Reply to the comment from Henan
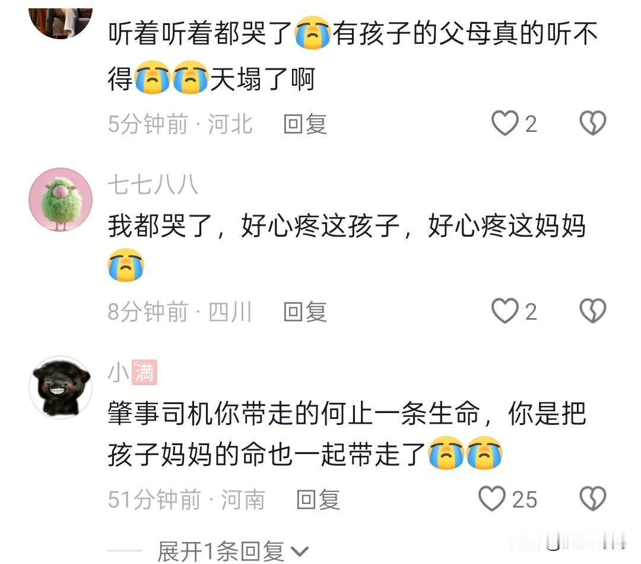Viewport: 641px width, 564px height. click(x=318, y=500)
